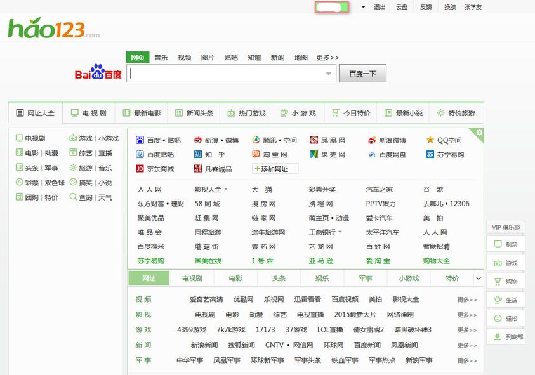The height and width of the screenshot is (375, 535).
Task: Click the 轻松 smiley icon in right sidebar
Action: click(498, 319)
